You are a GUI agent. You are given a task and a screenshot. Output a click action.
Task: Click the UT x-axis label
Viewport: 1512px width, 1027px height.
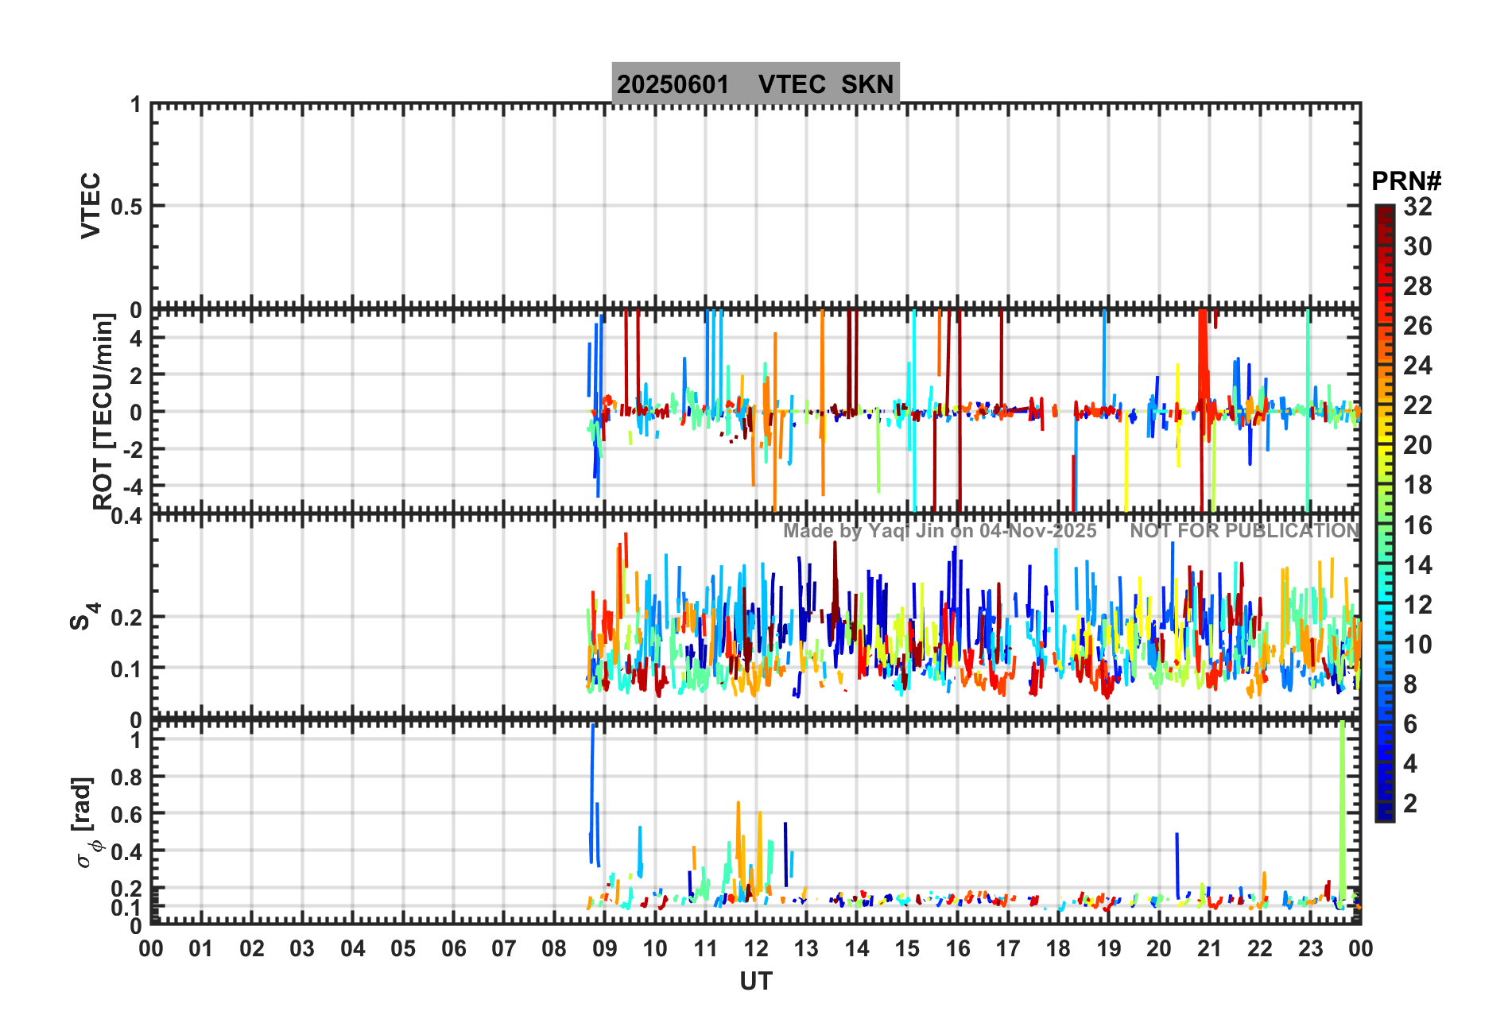click(x=756, y=982)
